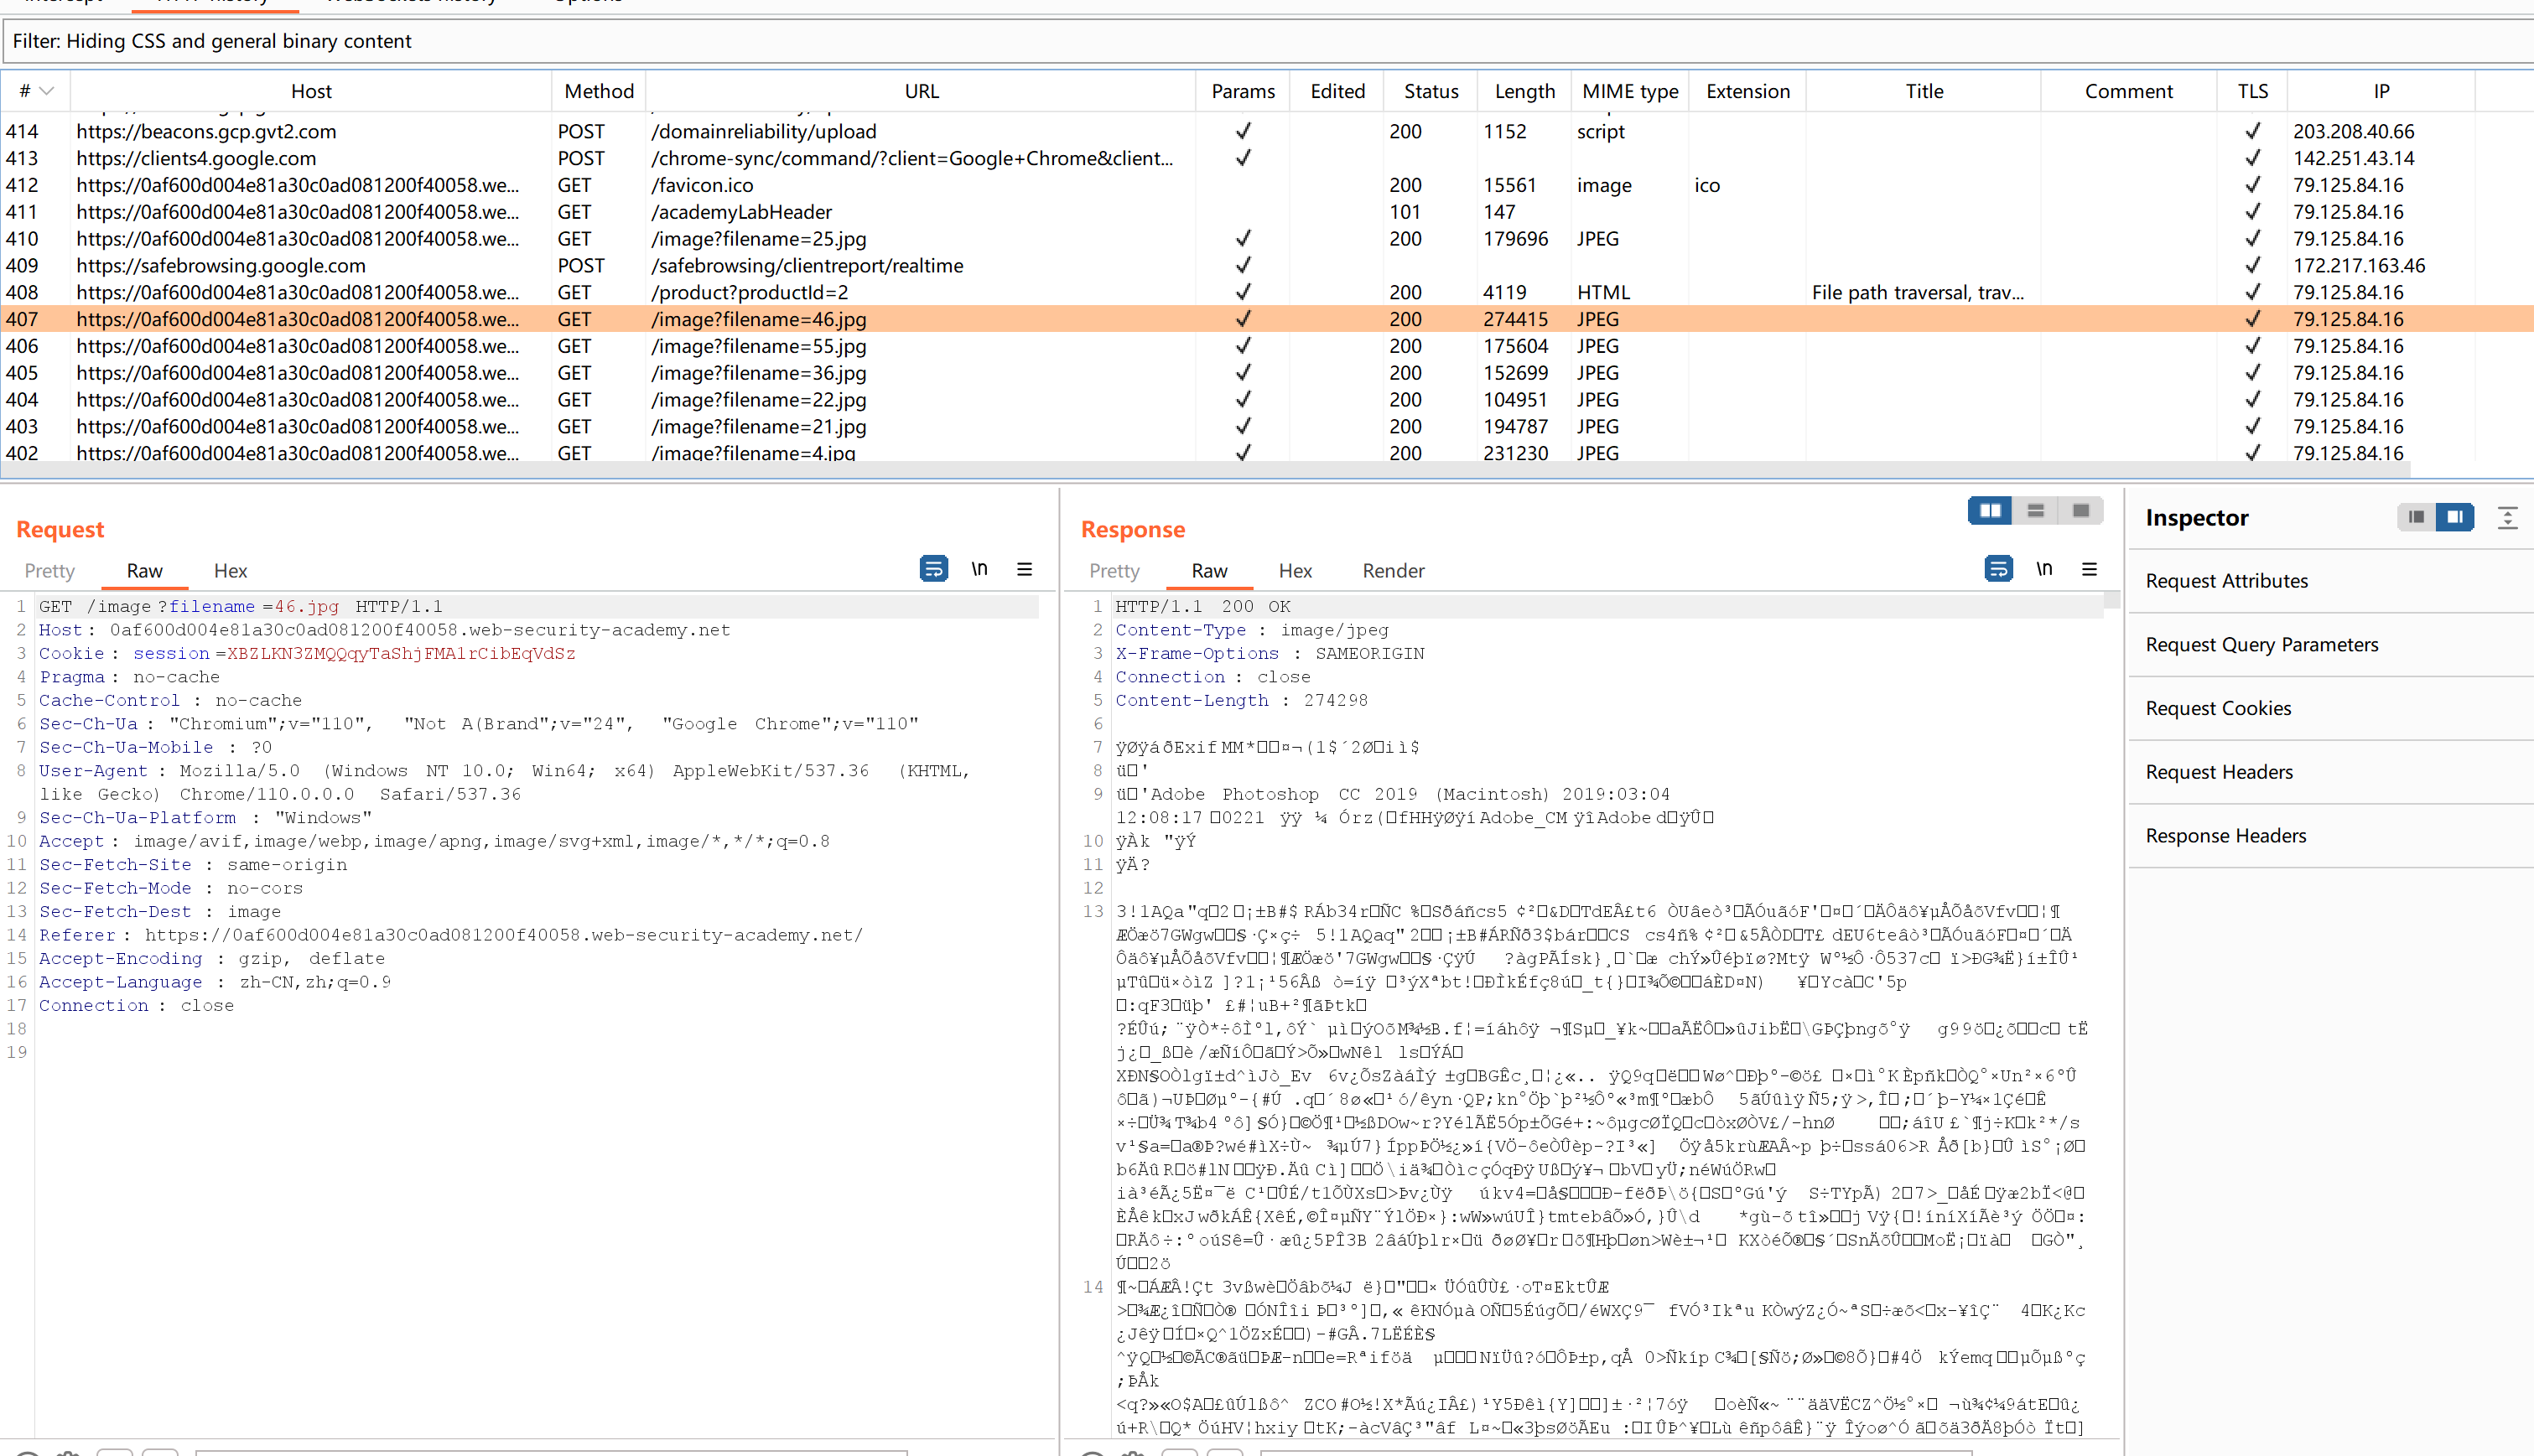Open Response panel hamburger options menu
Viewport: 2534px width, 1456px height.
(x=2089, y=569)
